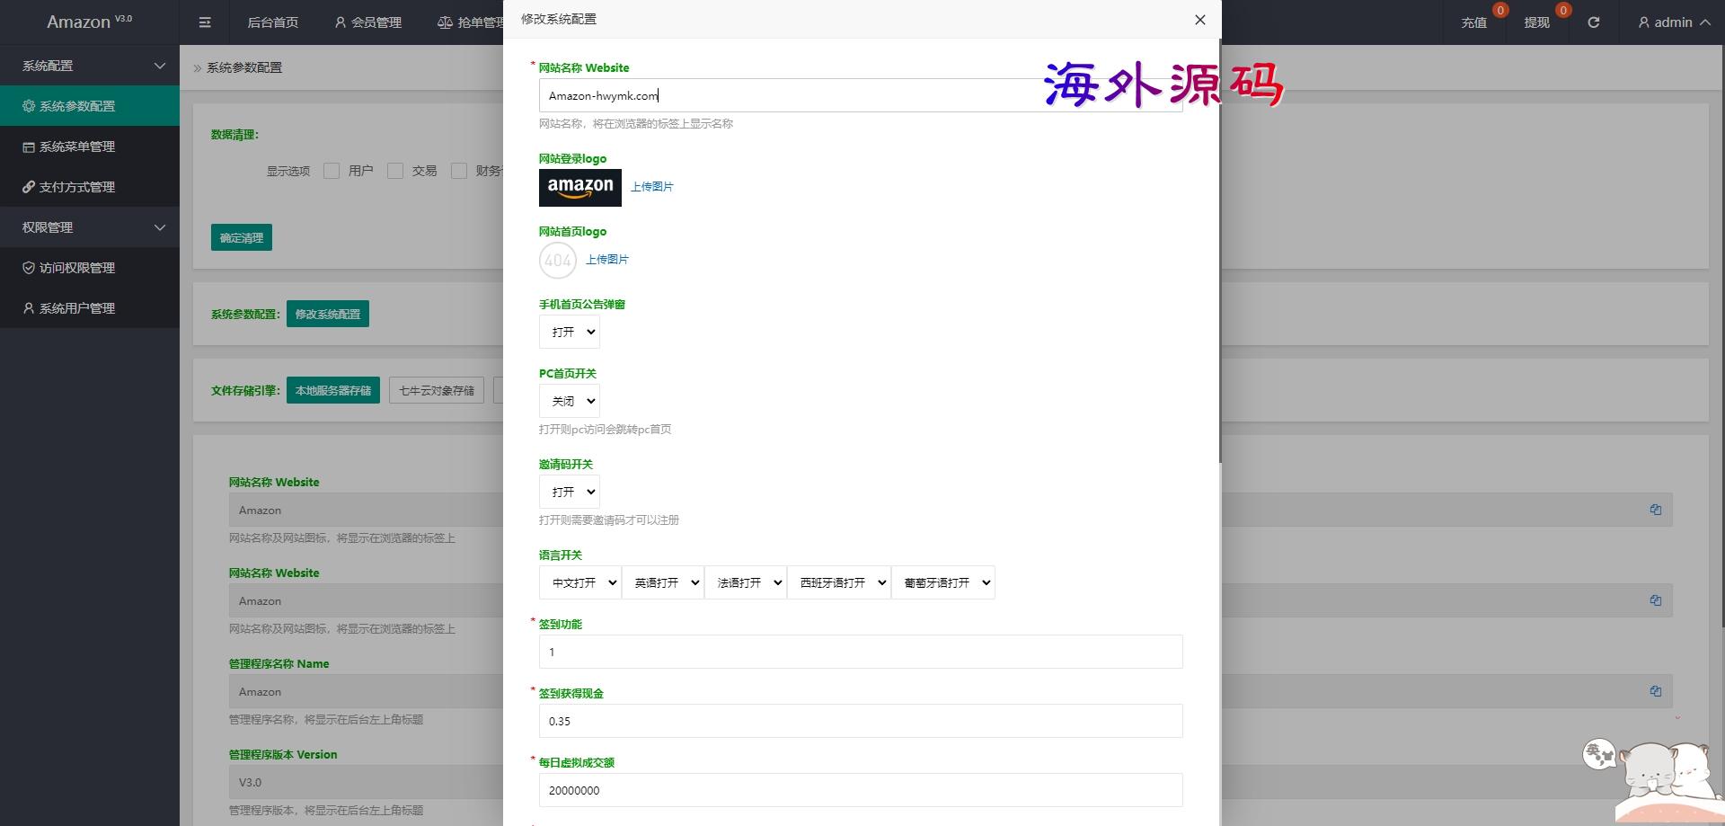Open the 英语打开 language dropdown
Viewport: 1725px width, 826px height.
[x=663, y=582]
